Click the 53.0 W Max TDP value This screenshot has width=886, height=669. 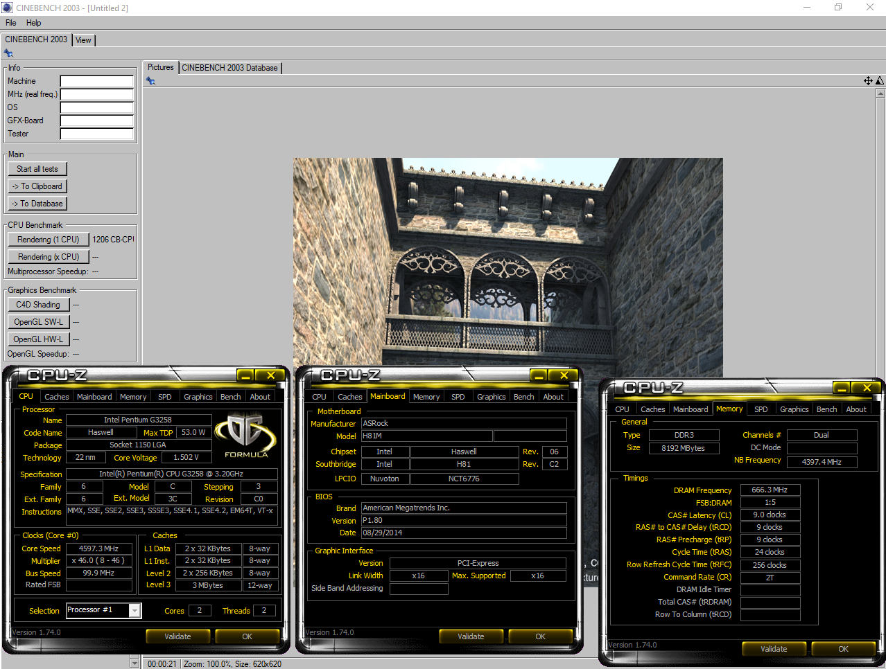[x=193, y=432]
